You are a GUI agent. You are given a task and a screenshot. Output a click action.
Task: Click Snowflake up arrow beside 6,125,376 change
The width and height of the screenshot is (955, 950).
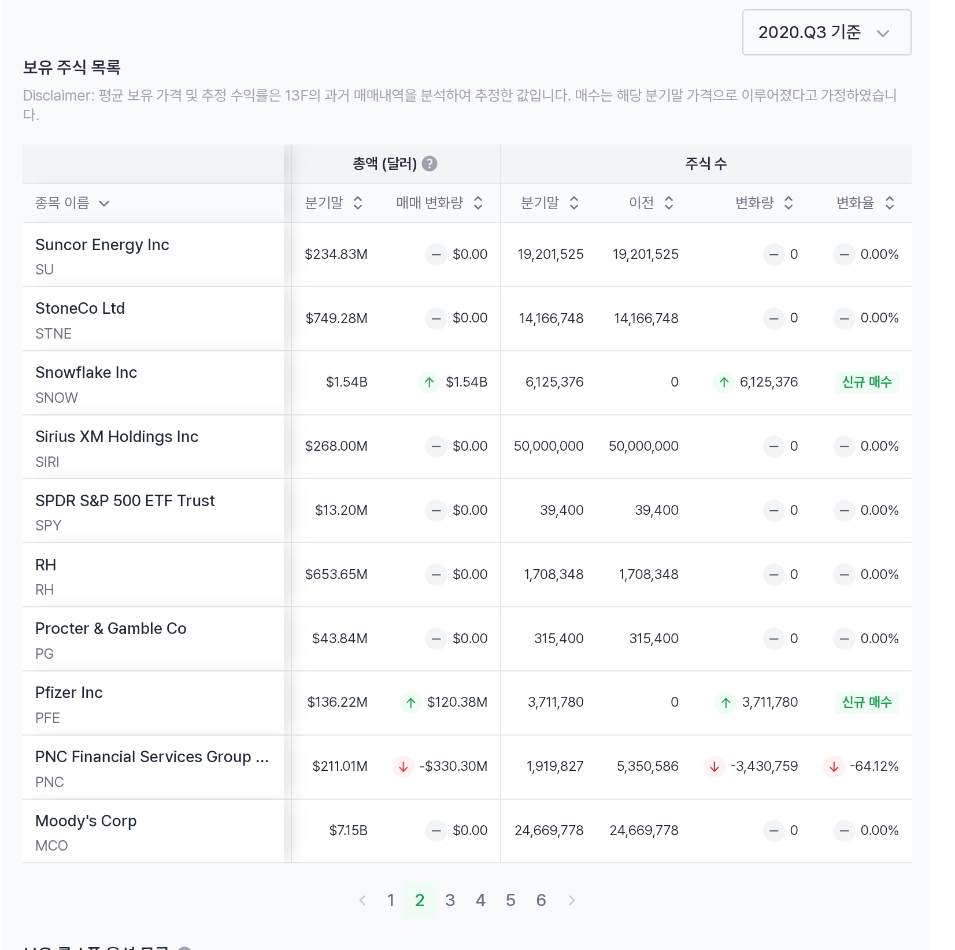[724, 382]
